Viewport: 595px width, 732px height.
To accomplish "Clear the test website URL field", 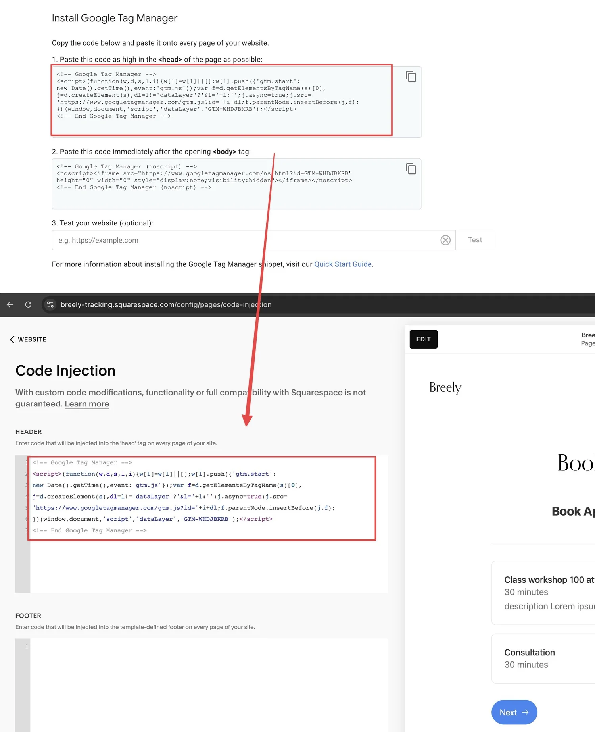I will pos(445,240).
